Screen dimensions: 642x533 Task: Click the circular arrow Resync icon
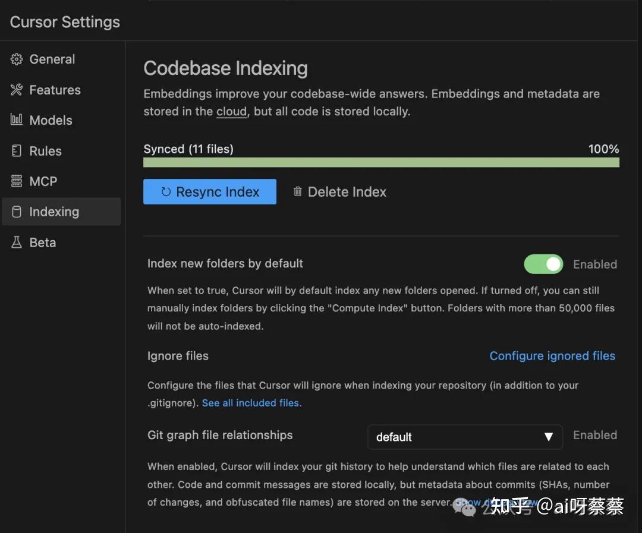click(166, 192)
